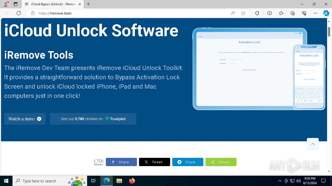Click the taskbar search box

(50, 181)
